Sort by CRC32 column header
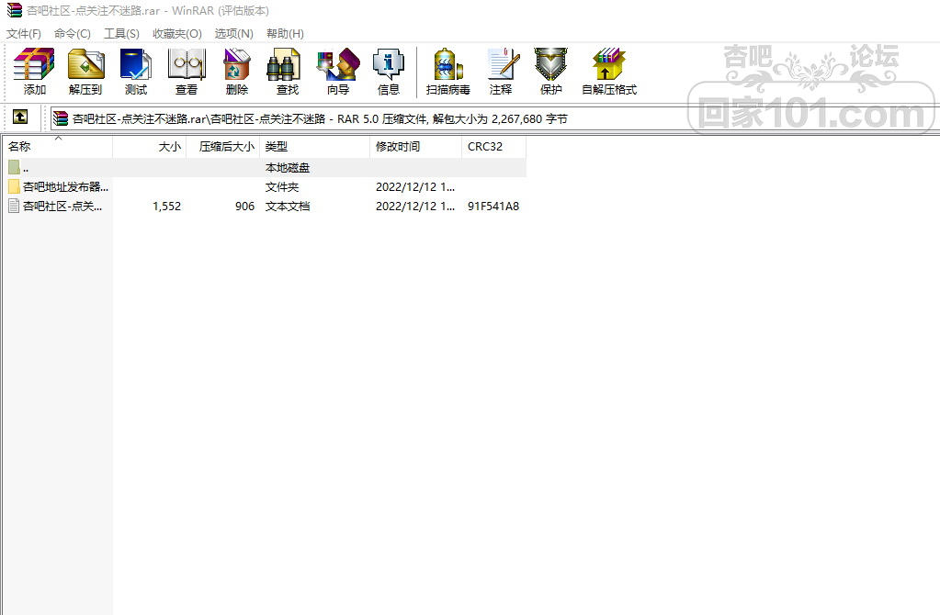 [494, 147]
